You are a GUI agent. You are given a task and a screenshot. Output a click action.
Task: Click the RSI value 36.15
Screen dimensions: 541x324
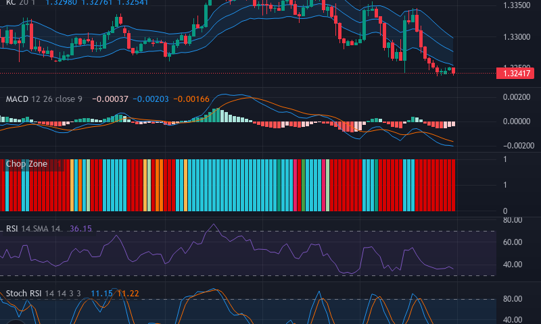[80, 229]
